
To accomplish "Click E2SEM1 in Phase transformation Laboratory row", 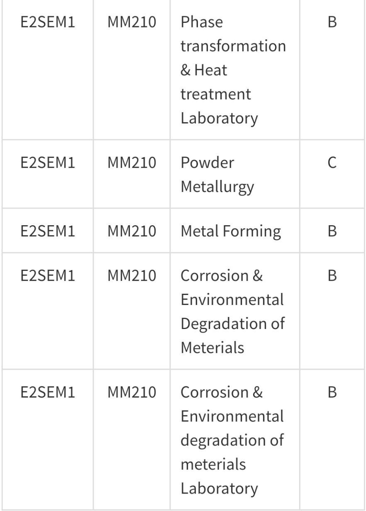I will point(48,22).
